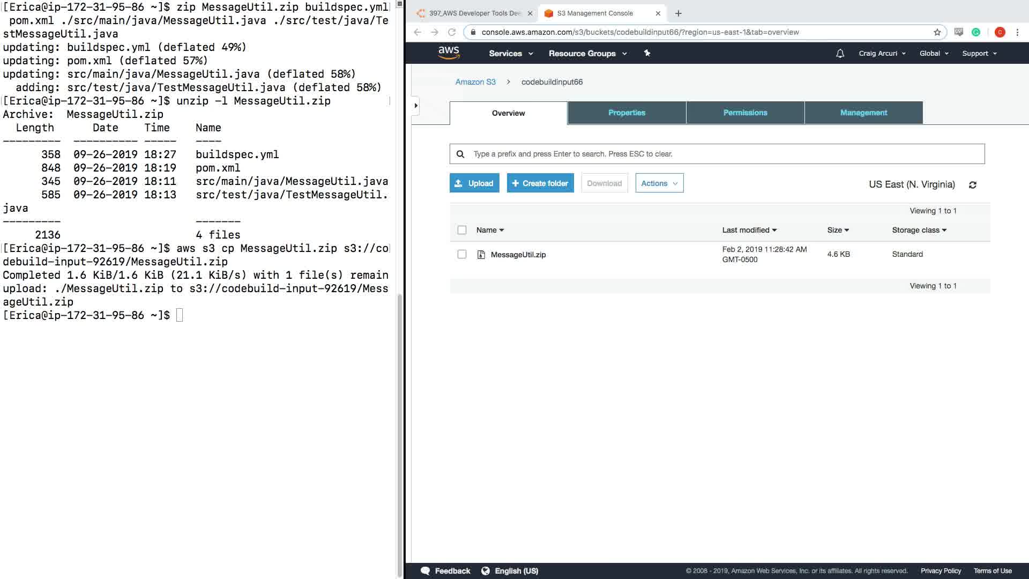The width and height of the screenshot is (1029, 579).
Task: Click the prefix search input field
Action: (724, 154)
